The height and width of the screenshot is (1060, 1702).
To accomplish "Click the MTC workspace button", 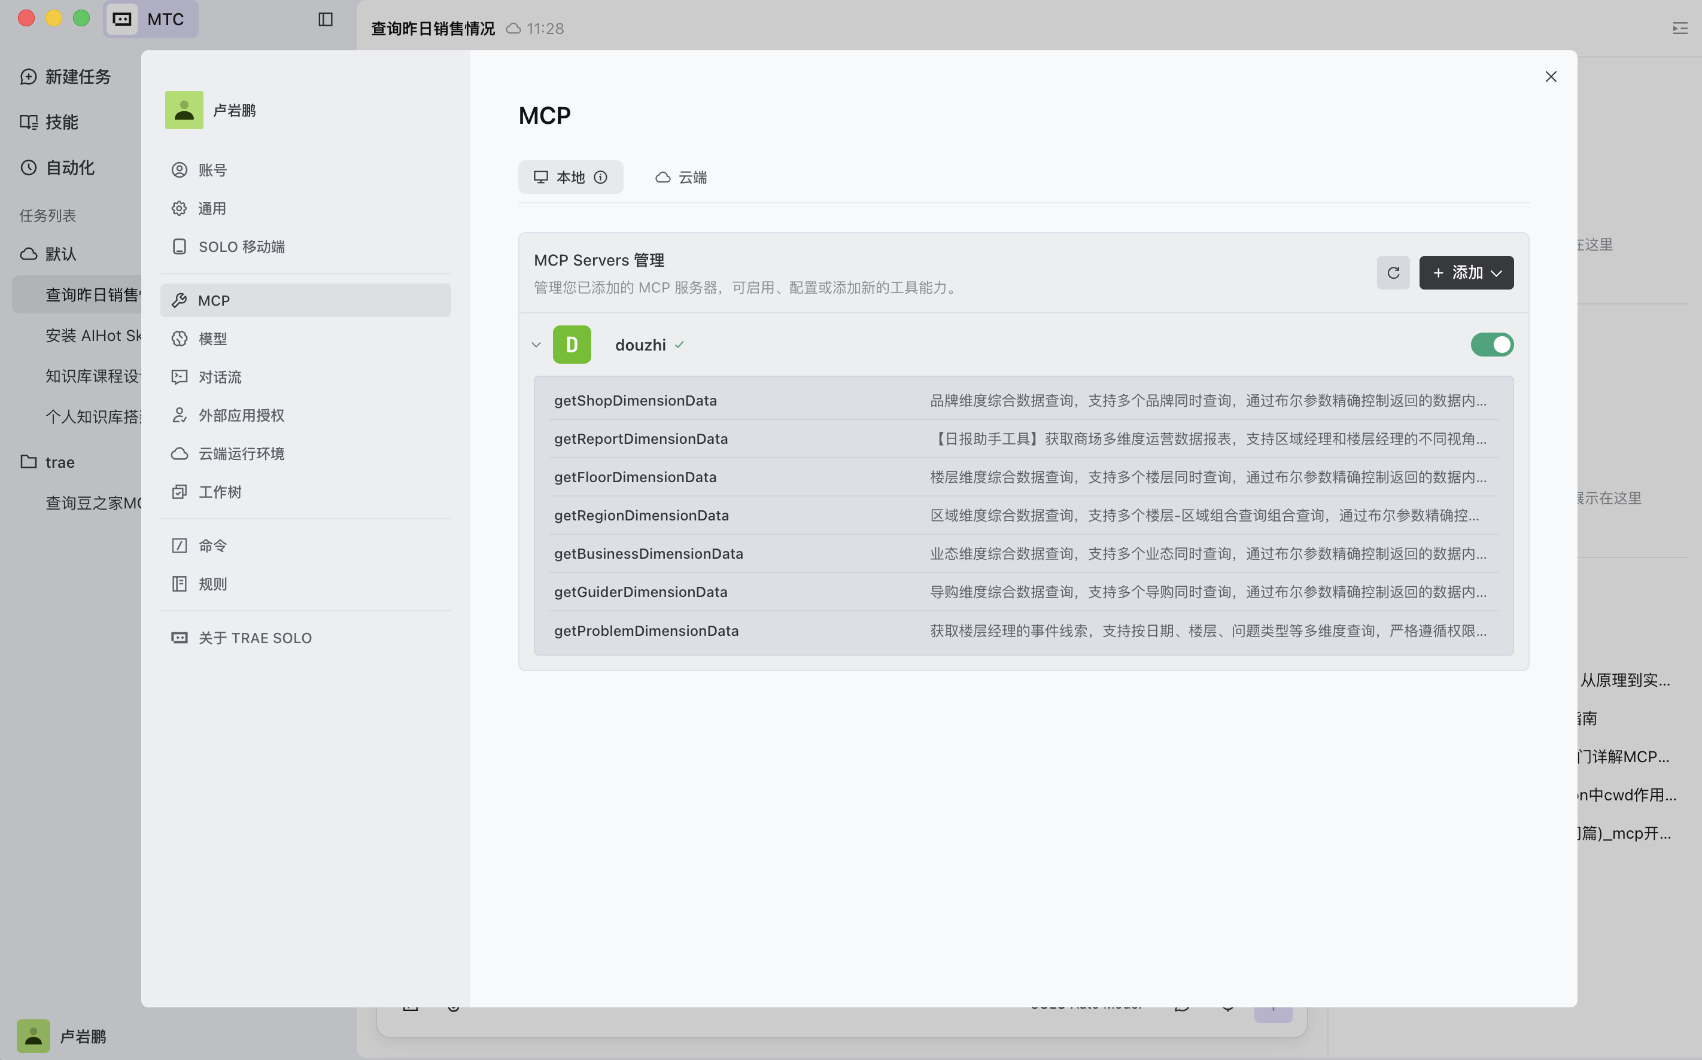I will tap(151, 19).
